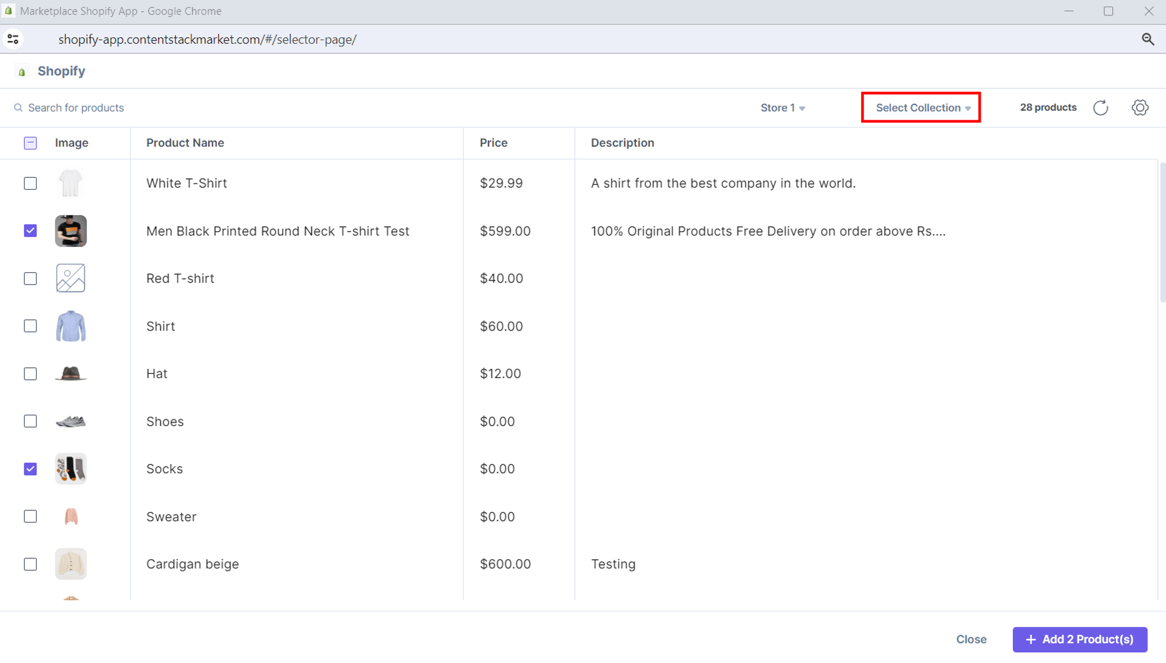Screen dimensions: 1166x663
Task: Click the White T-Shirt thumbnail
Action: (70, 183)
